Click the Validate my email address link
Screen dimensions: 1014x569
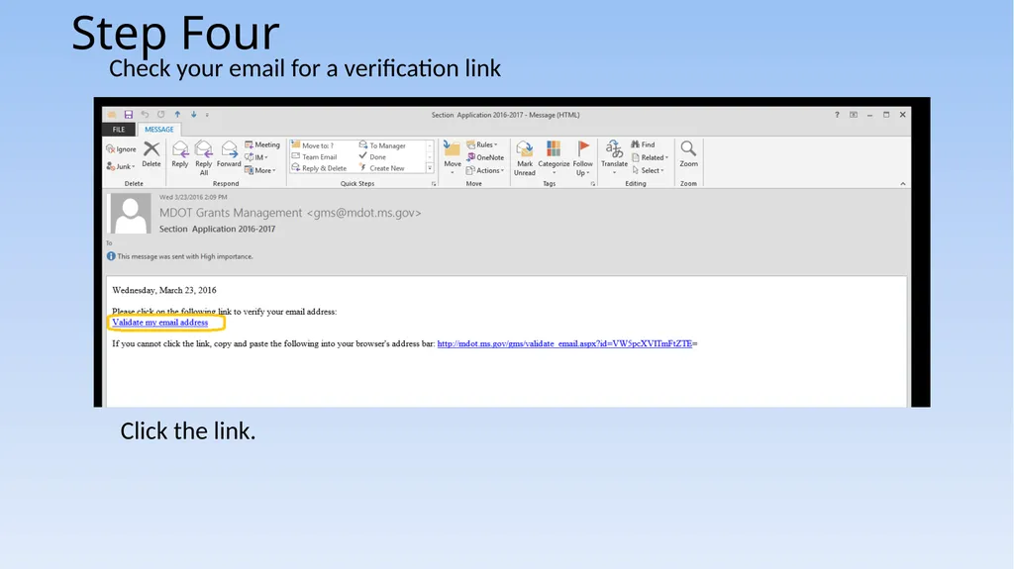159,322
